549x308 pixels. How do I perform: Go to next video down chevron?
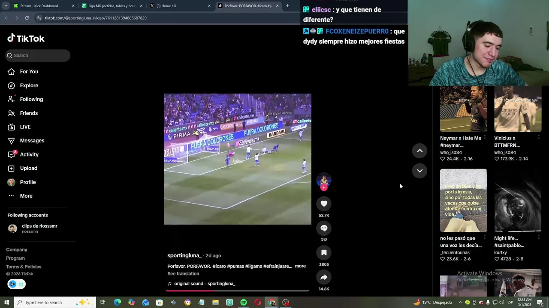click(x=419, y=171)
